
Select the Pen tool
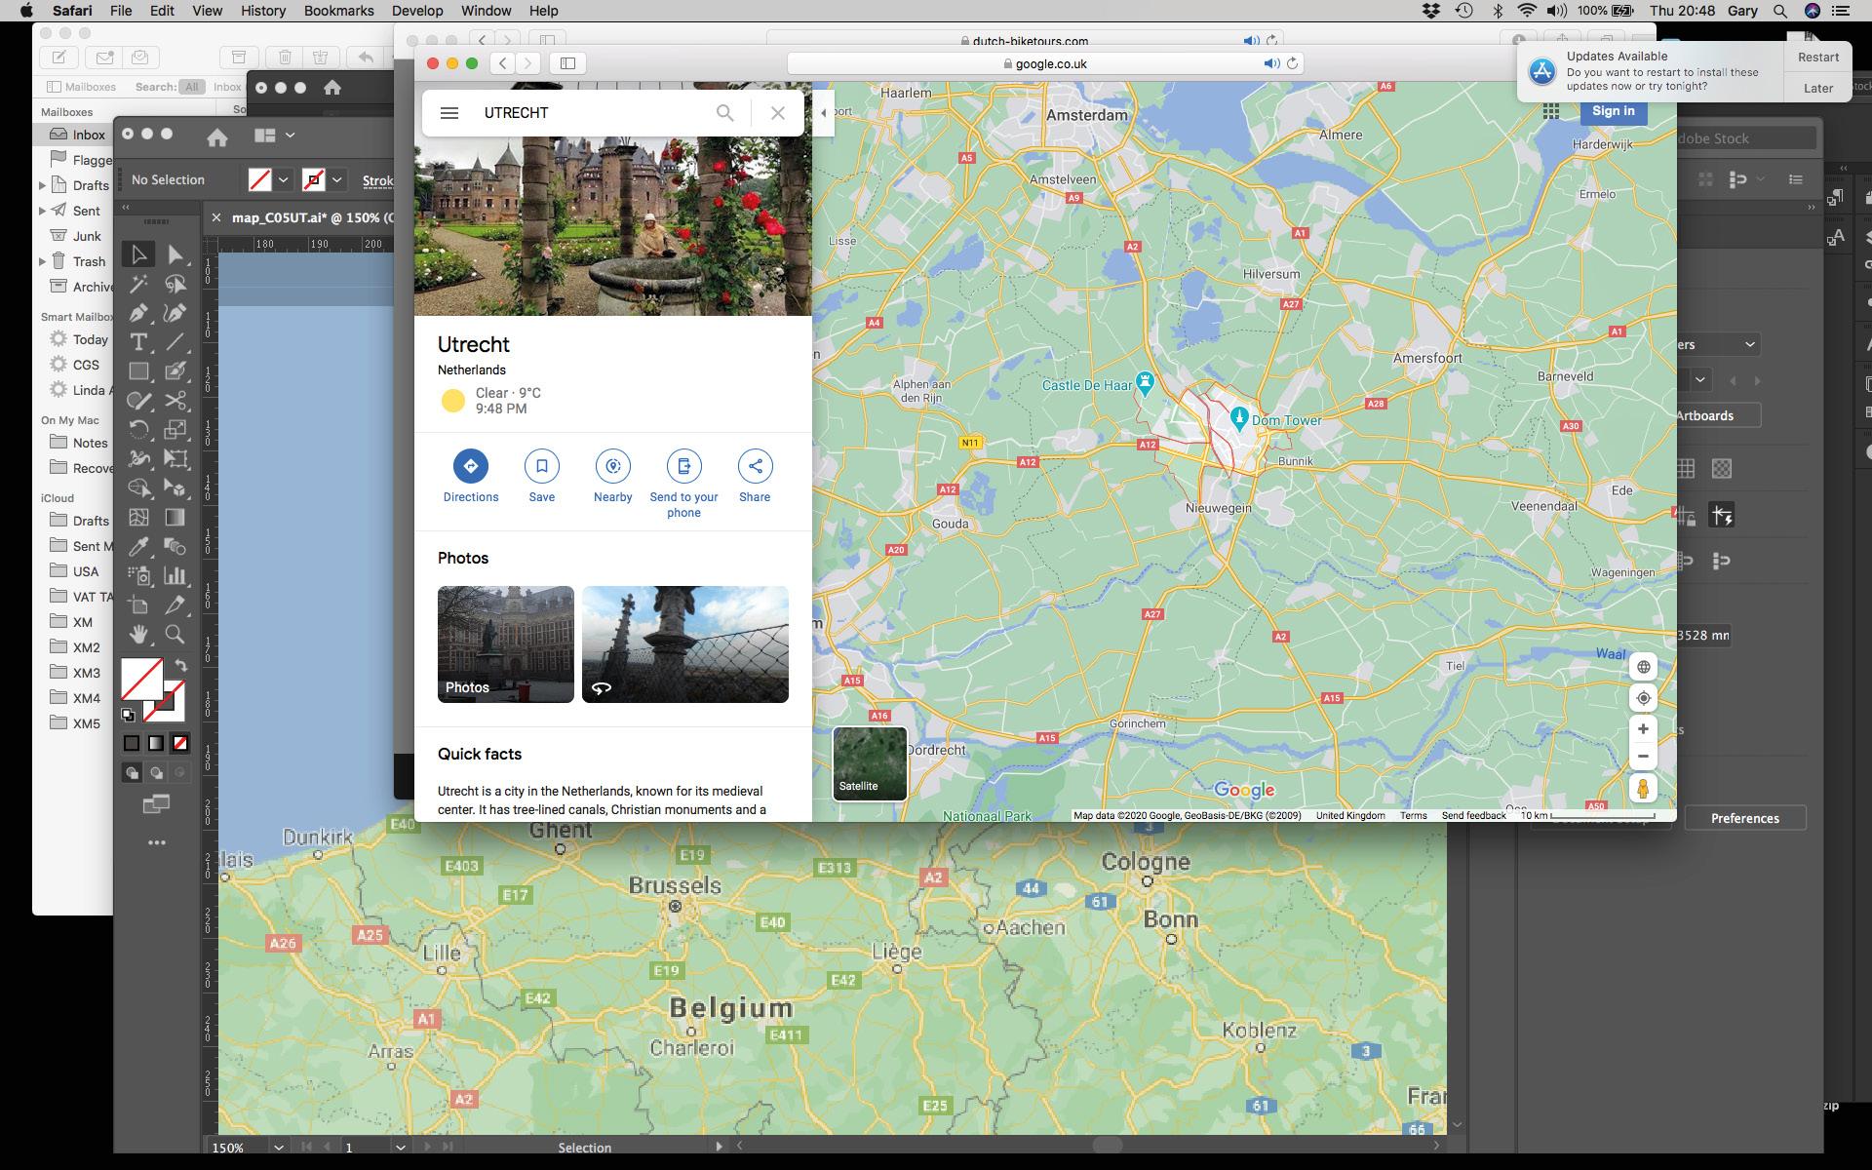pyautogui.click(x=138, y=313)
